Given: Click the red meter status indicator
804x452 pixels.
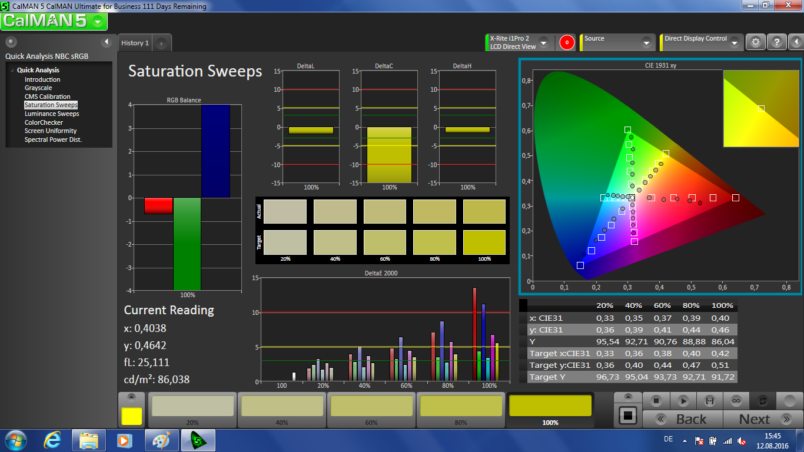Looking at the screenshot, I should coord(567,42).
